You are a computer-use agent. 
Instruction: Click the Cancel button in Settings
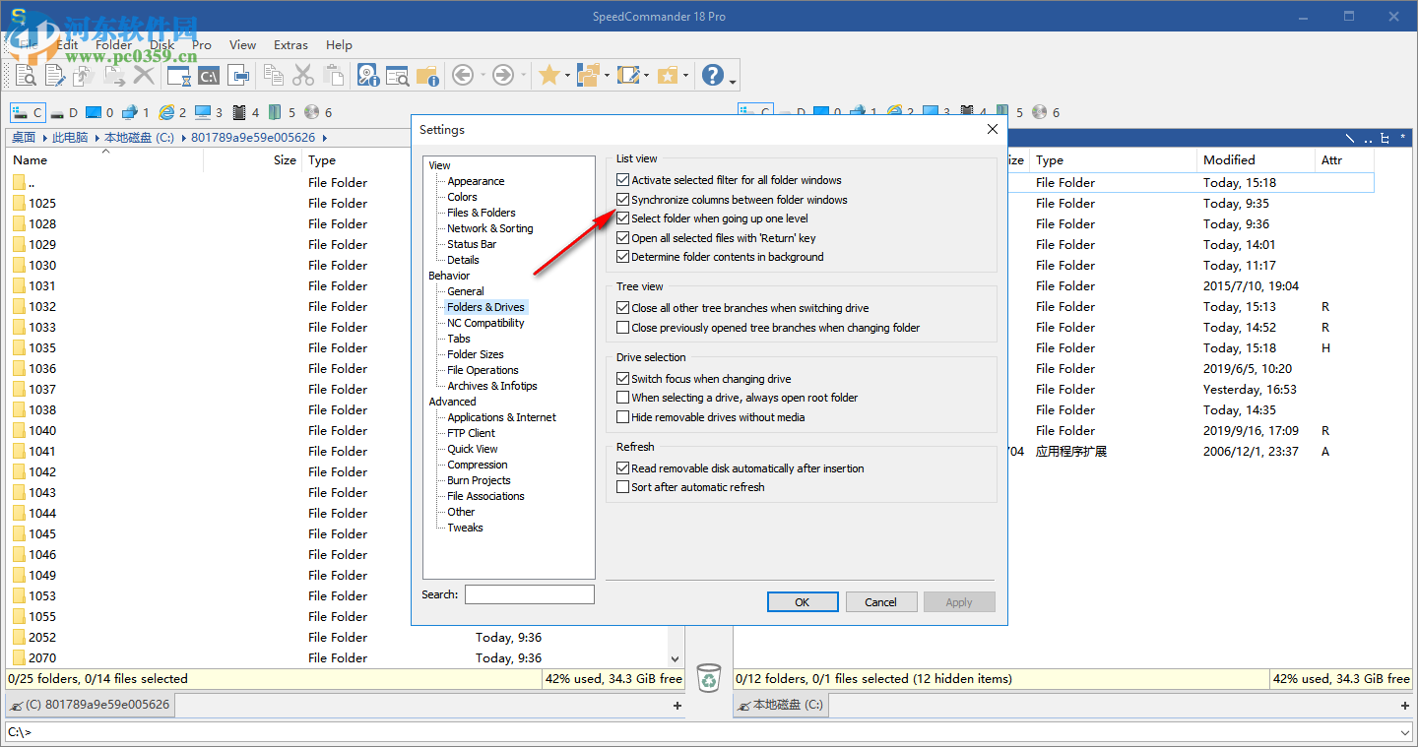click(880, 601)
